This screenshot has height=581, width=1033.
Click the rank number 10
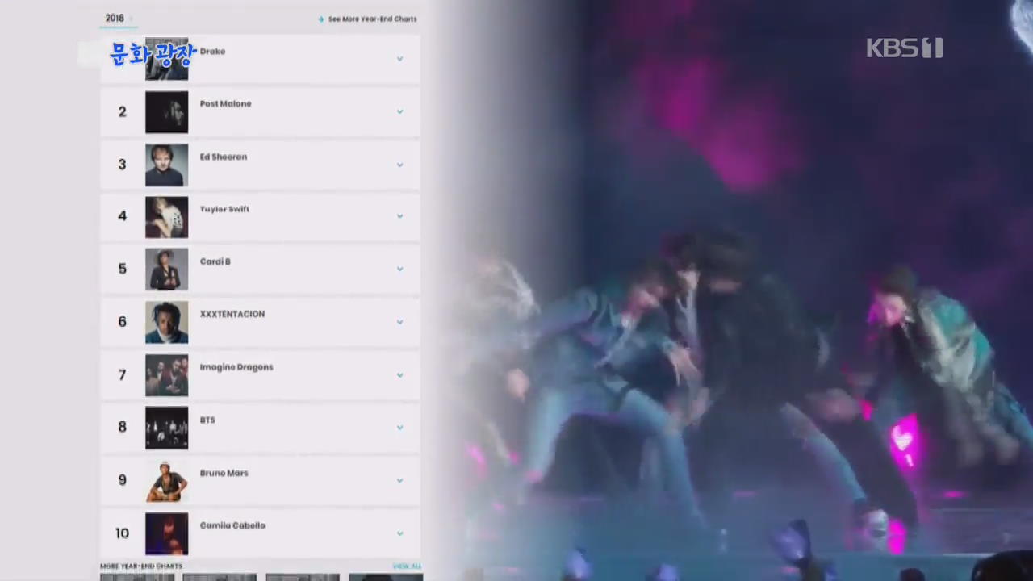coord(122,533)
